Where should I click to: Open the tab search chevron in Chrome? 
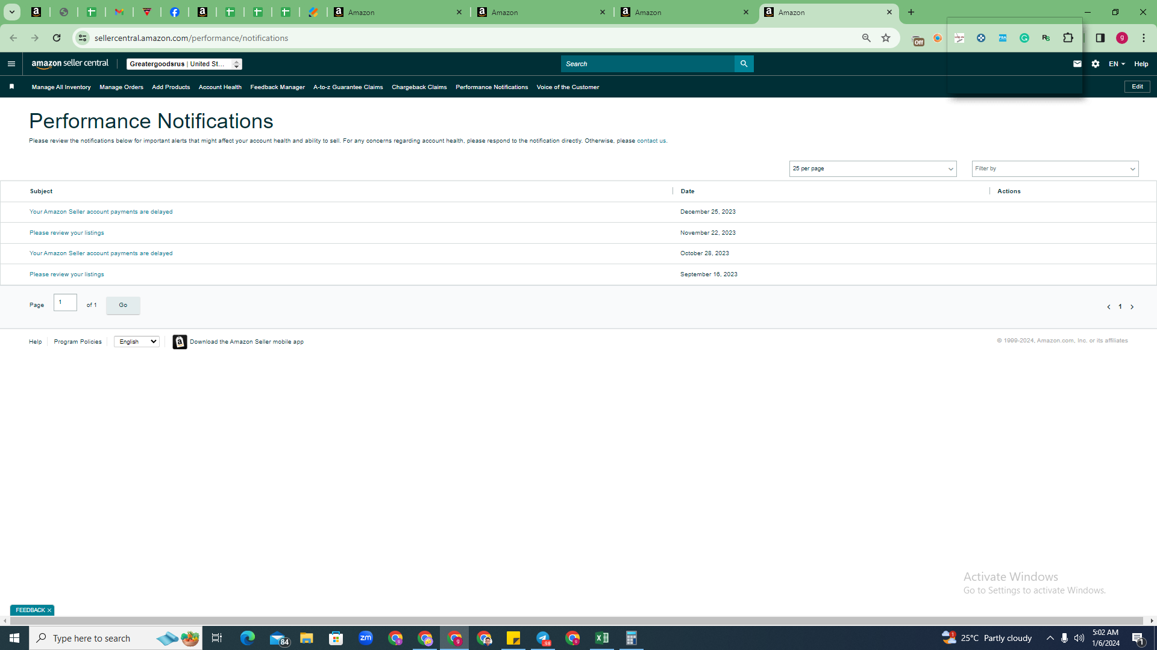coord(11,12)
